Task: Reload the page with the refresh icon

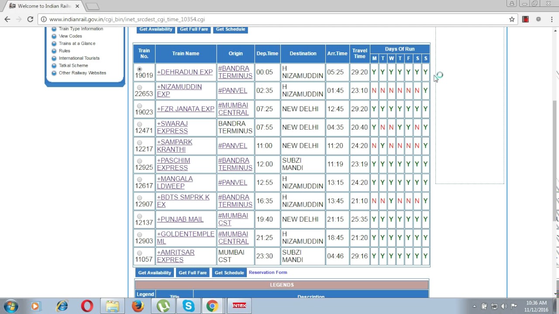Action: tap(30, 19)
